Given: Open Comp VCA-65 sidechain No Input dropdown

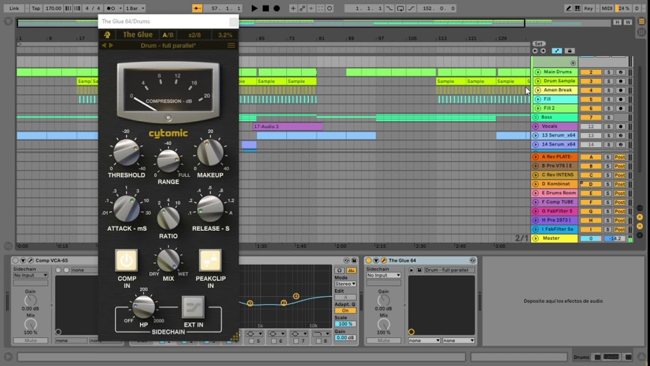Looking at the screenshot, I should [30, 276].
